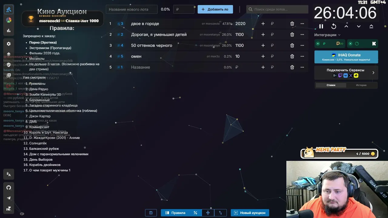Open the GitHub link icon
This screenshot has width=388, height=218.
click(8, 187)
